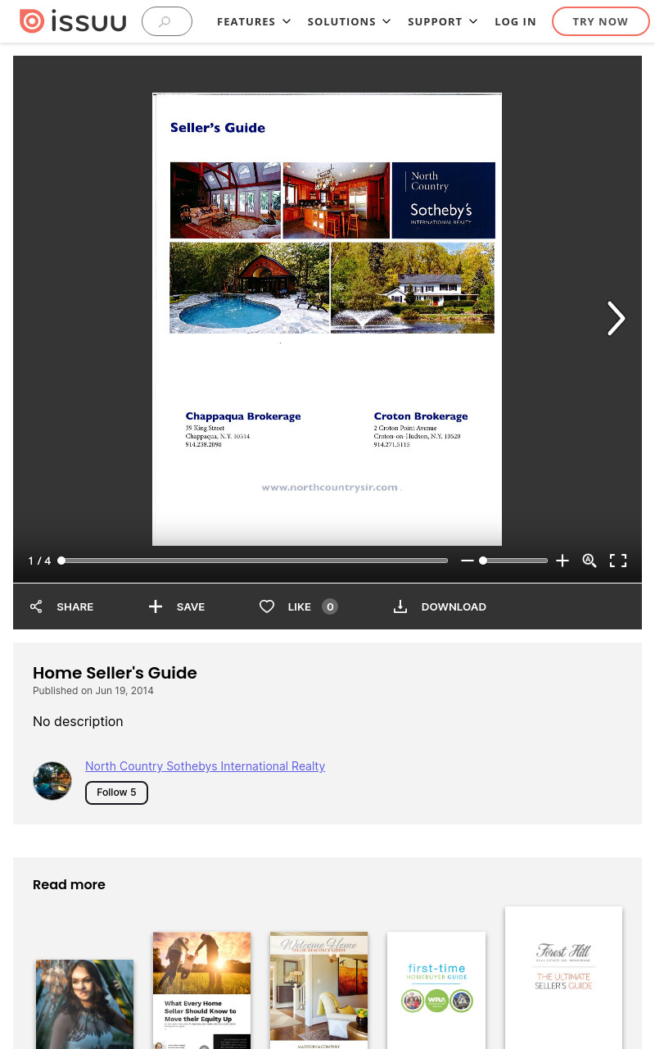
Task: Expand the Features menu
Action: [x=254, y=21]
